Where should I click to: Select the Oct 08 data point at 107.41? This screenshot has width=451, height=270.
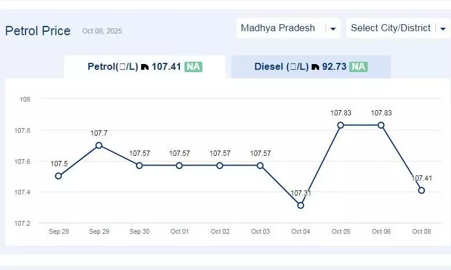[422, 190]
